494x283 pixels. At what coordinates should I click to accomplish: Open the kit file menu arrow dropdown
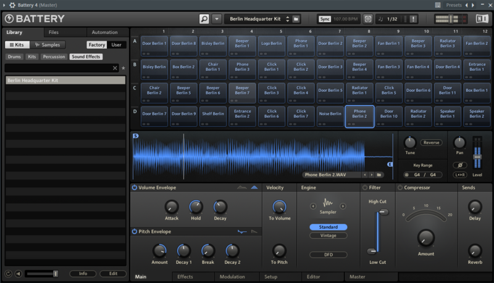(x=217, y=19)
